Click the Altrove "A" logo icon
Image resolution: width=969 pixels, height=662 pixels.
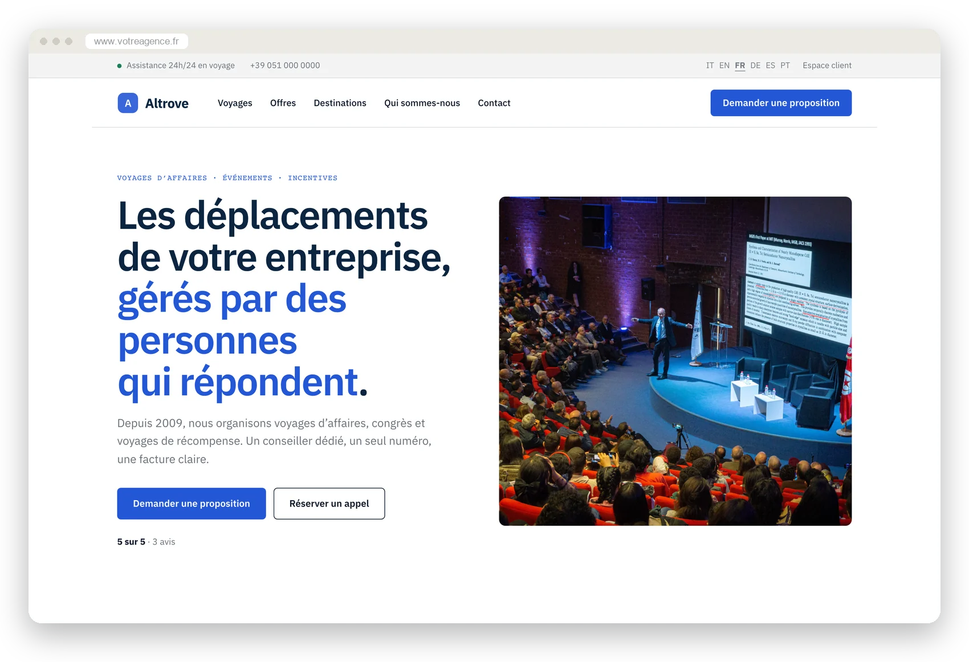point(128,103)
